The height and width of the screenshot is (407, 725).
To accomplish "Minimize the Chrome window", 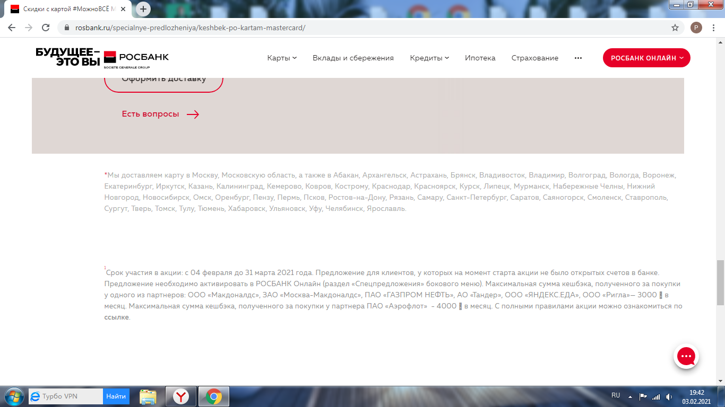I will coord(676,4).
